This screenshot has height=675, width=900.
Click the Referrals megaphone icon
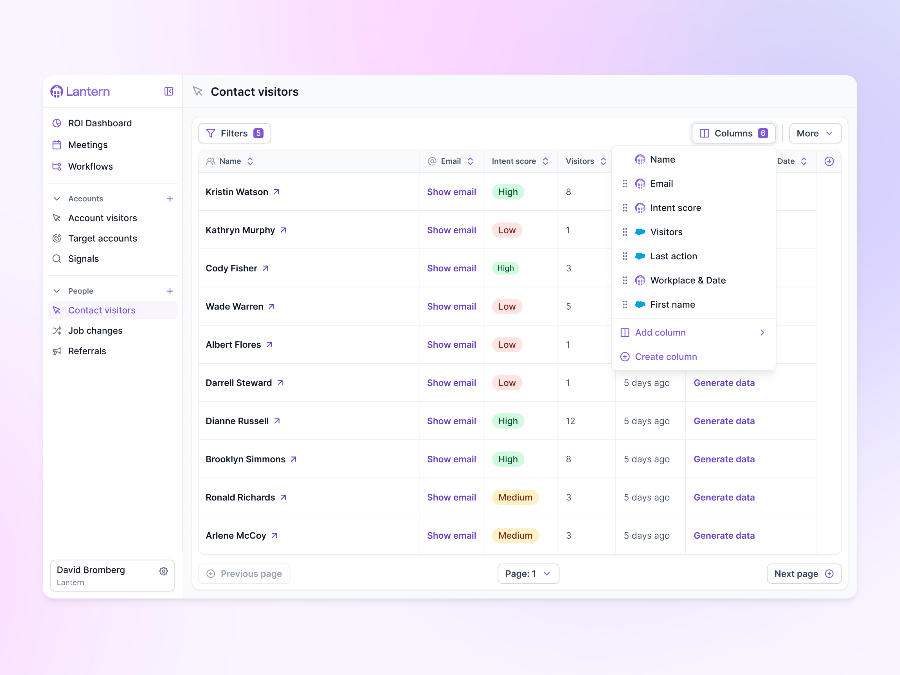pyautogui.click(x=57, y=351)
